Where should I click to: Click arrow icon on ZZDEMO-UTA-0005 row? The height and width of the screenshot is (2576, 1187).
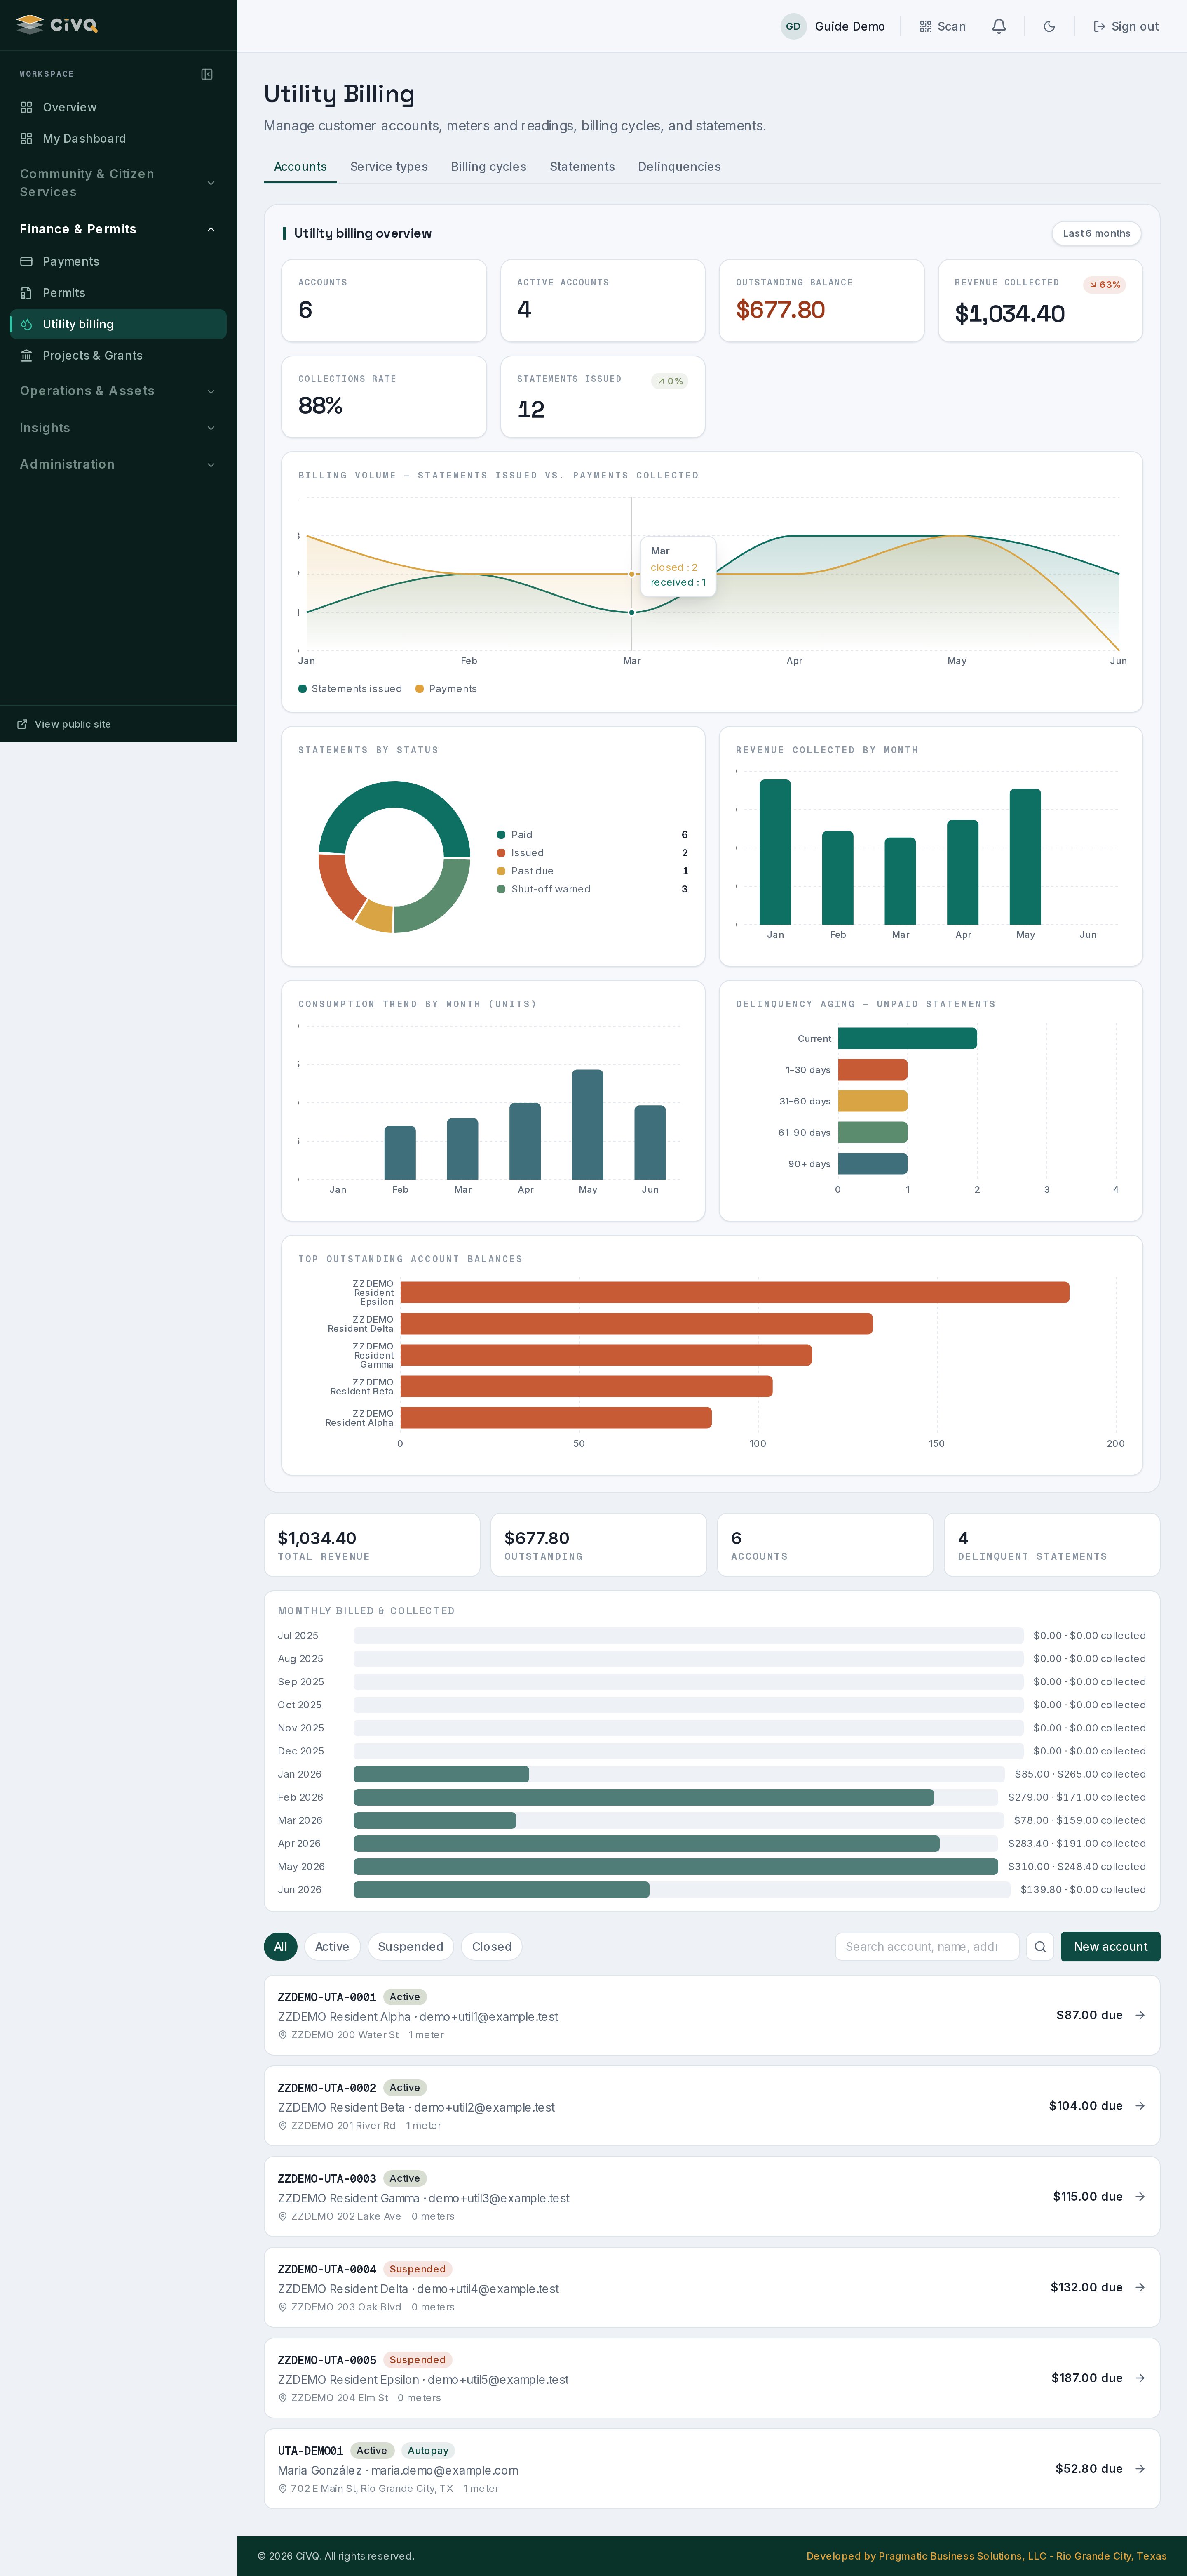pos(1140,2378)
